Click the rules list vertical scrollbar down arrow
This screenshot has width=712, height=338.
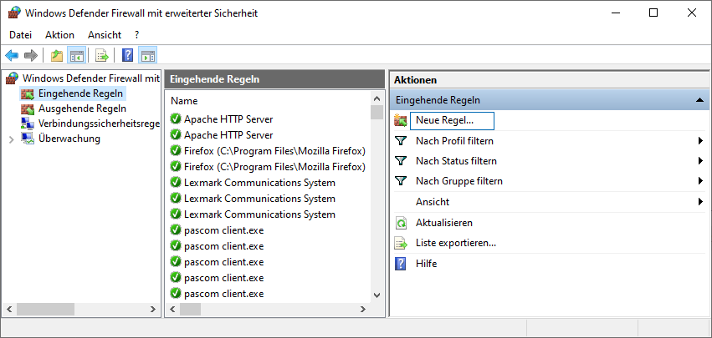(376, 295)
